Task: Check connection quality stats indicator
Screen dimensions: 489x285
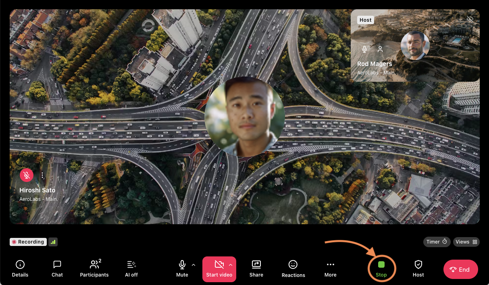Action: 53,242
